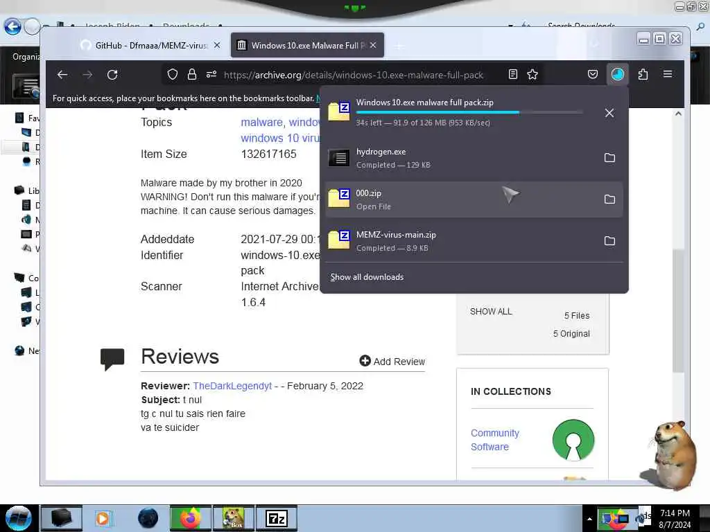Viewport: 710px width, 532px height.
Task: Open TheDarkLegendyt reviewer profile link
Action: pos(232,386)
